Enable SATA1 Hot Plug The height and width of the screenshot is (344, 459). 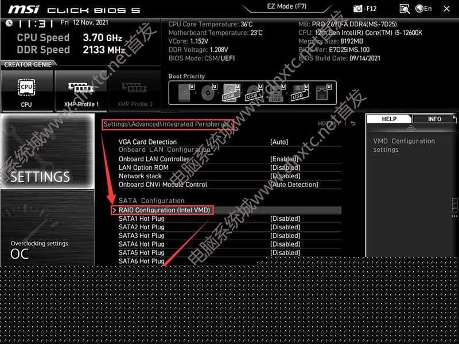[x=285, y=218]
